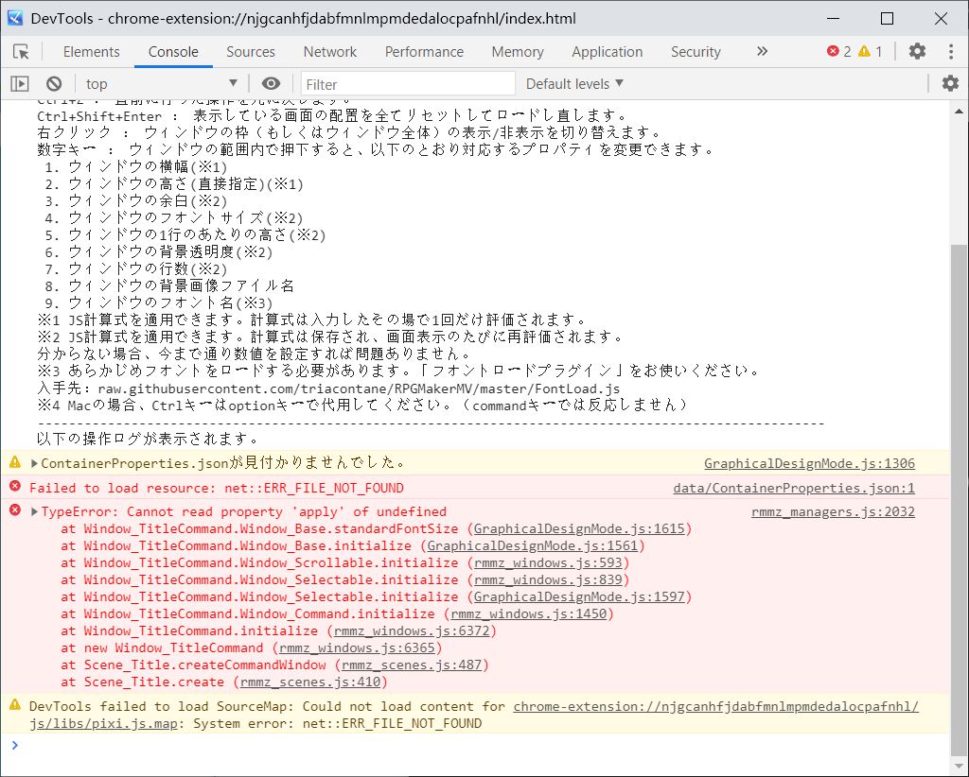Open GraphicalDesignMode.js:1306 source link
This screenshot has width=969, height=777.
[810, 463]
